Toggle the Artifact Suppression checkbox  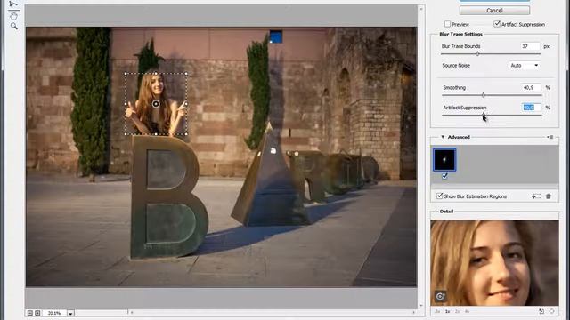(497, 24)
